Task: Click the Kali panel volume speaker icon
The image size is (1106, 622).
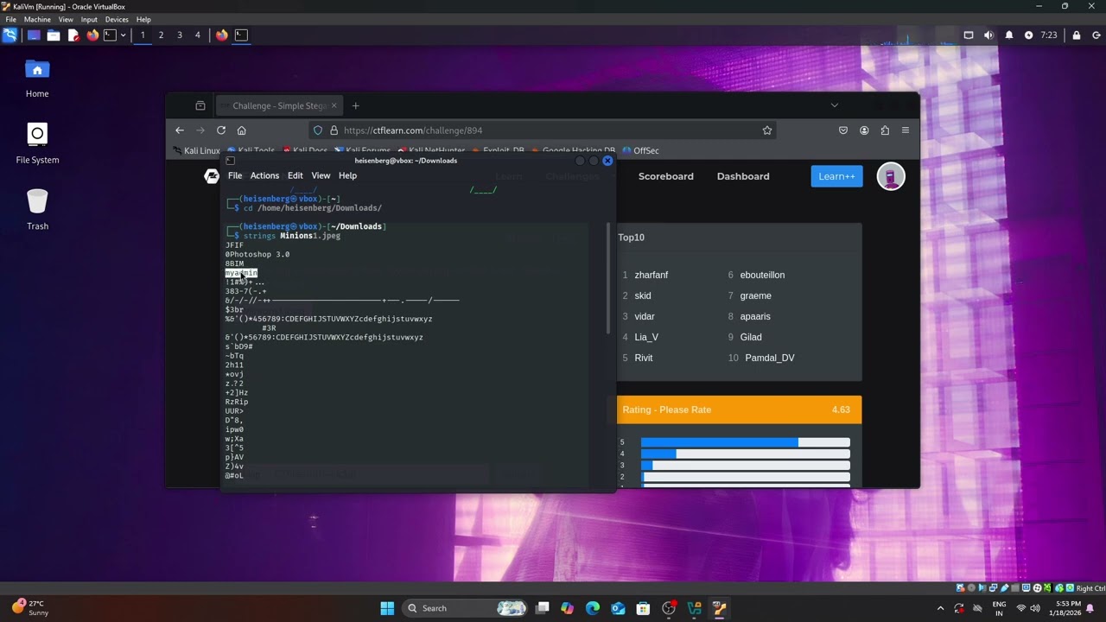Action: point(988,35)
